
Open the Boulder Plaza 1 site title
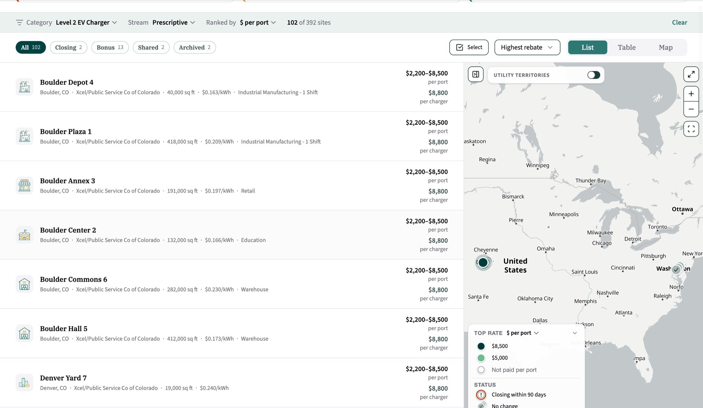point(66,131)
